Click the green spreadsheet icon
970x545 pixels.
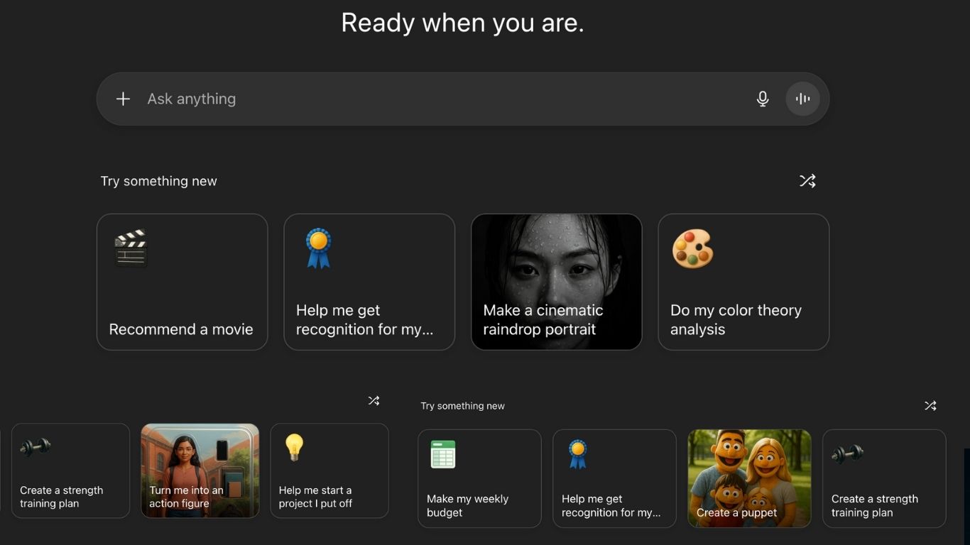tap(443, 454)
